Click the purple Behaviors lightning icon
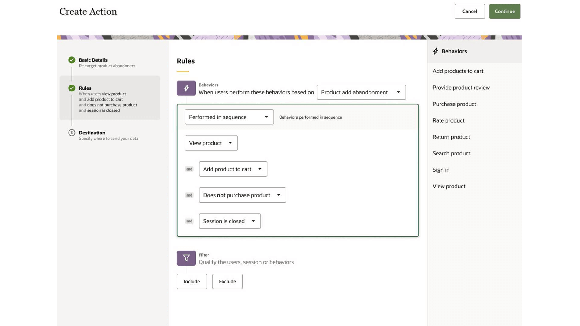 pos(186,88)
